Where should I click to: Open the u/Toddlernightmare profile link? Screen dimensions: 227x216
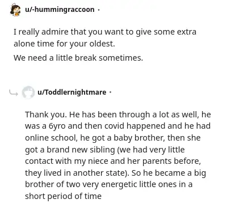point(72,92)
